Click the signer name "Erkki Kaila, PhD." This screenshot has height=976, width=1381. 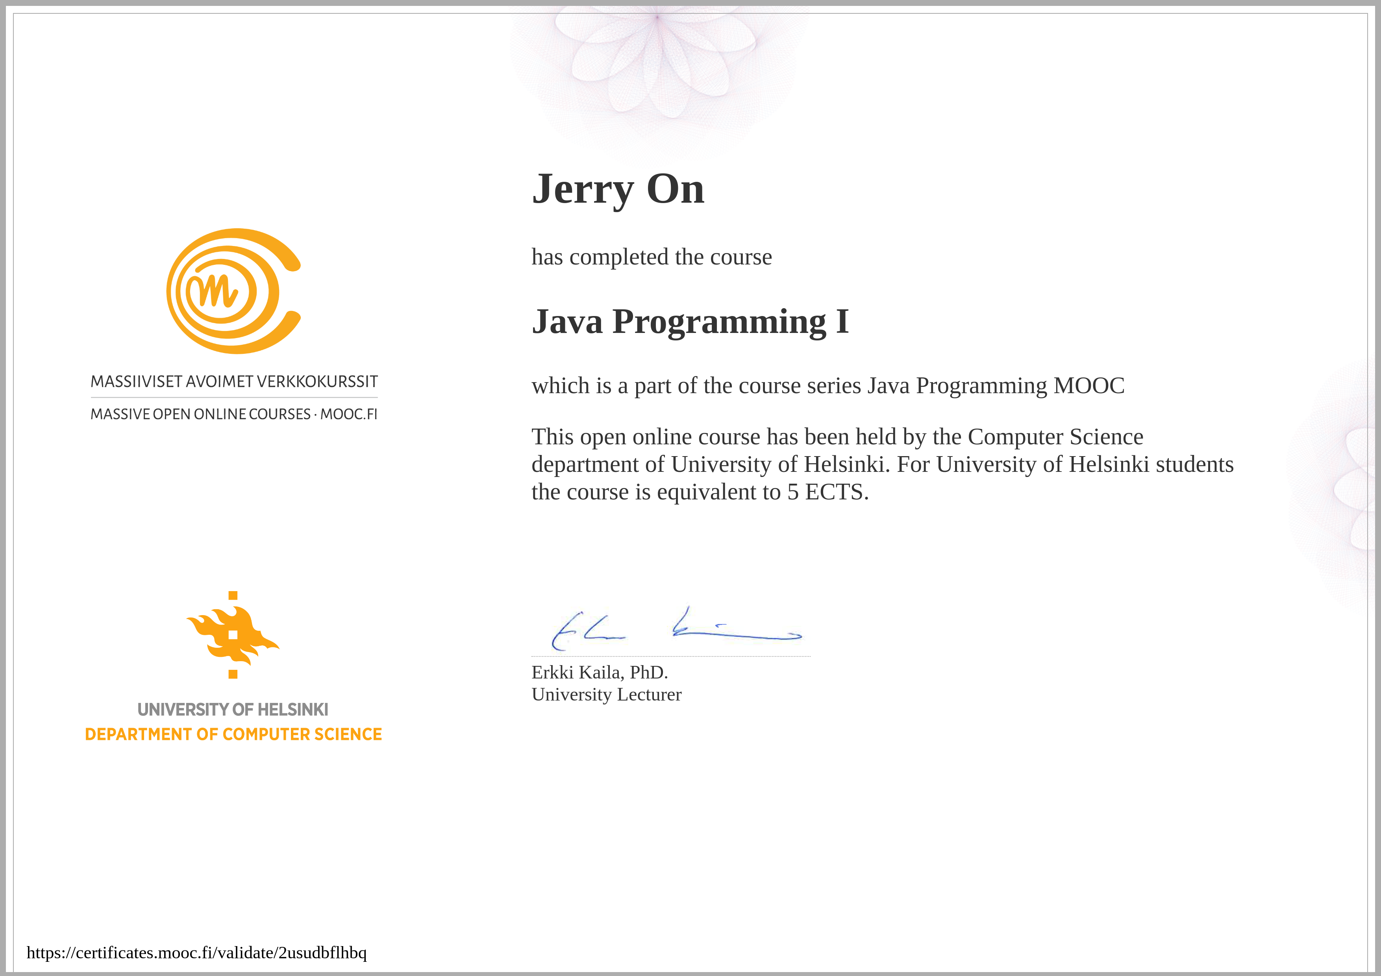pos(600,672)
